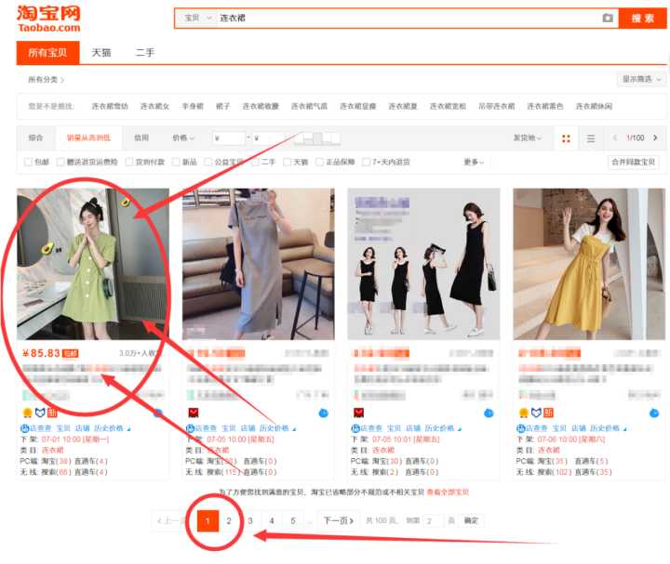This screenshot has height=564, width=670.
Task: Switch to the 二手 tab
Action: point(145,53)
